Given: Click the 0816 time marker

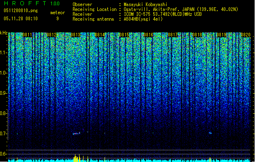Looking at the screenshot, I should point(148,35).
